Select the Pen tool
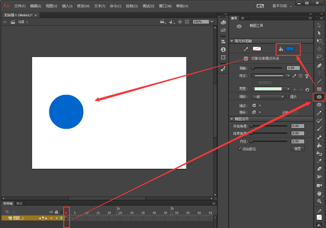 click(x=319, y=64)
